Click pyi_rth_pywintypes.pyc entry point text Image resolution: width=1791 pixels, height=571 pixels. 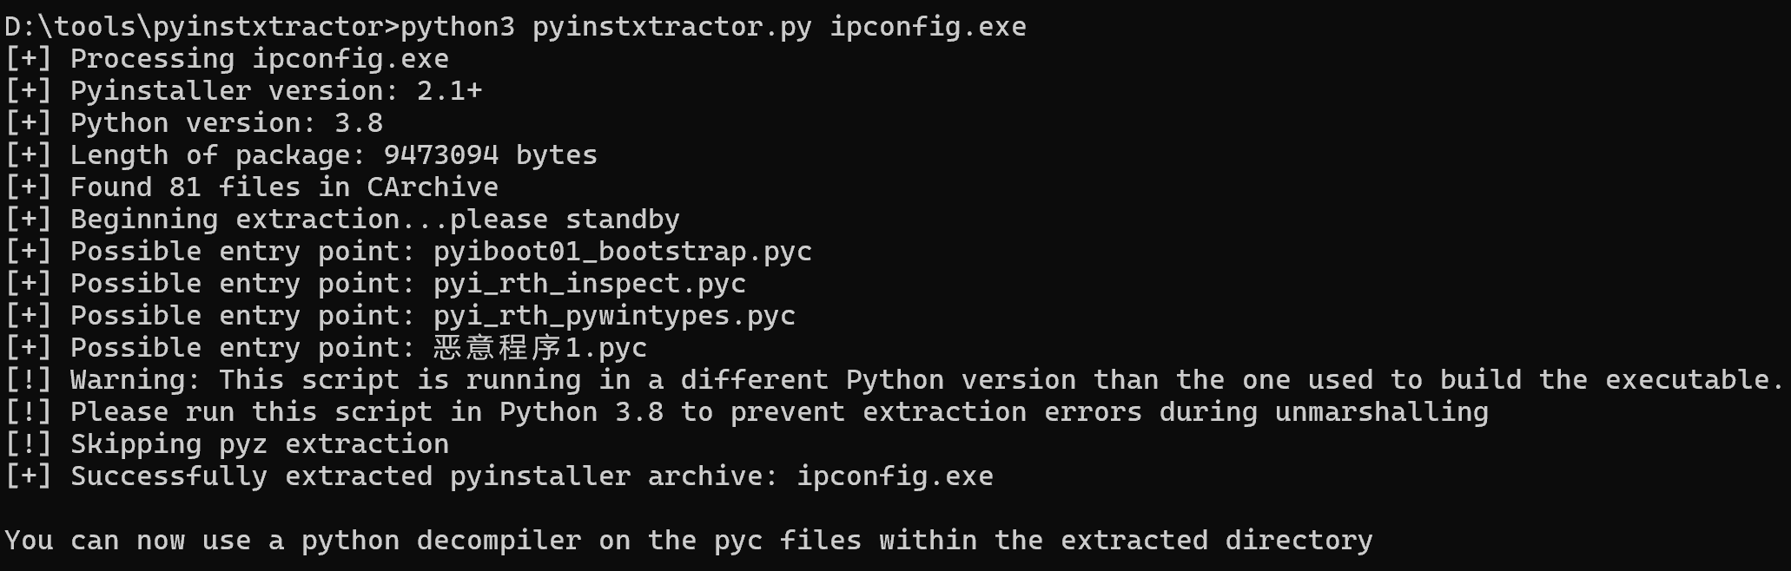(614, 316)
